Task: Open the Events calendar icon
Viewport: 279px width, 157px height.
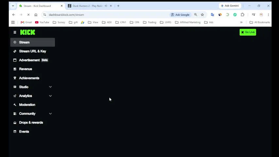Action: click(x=15, y=131)
